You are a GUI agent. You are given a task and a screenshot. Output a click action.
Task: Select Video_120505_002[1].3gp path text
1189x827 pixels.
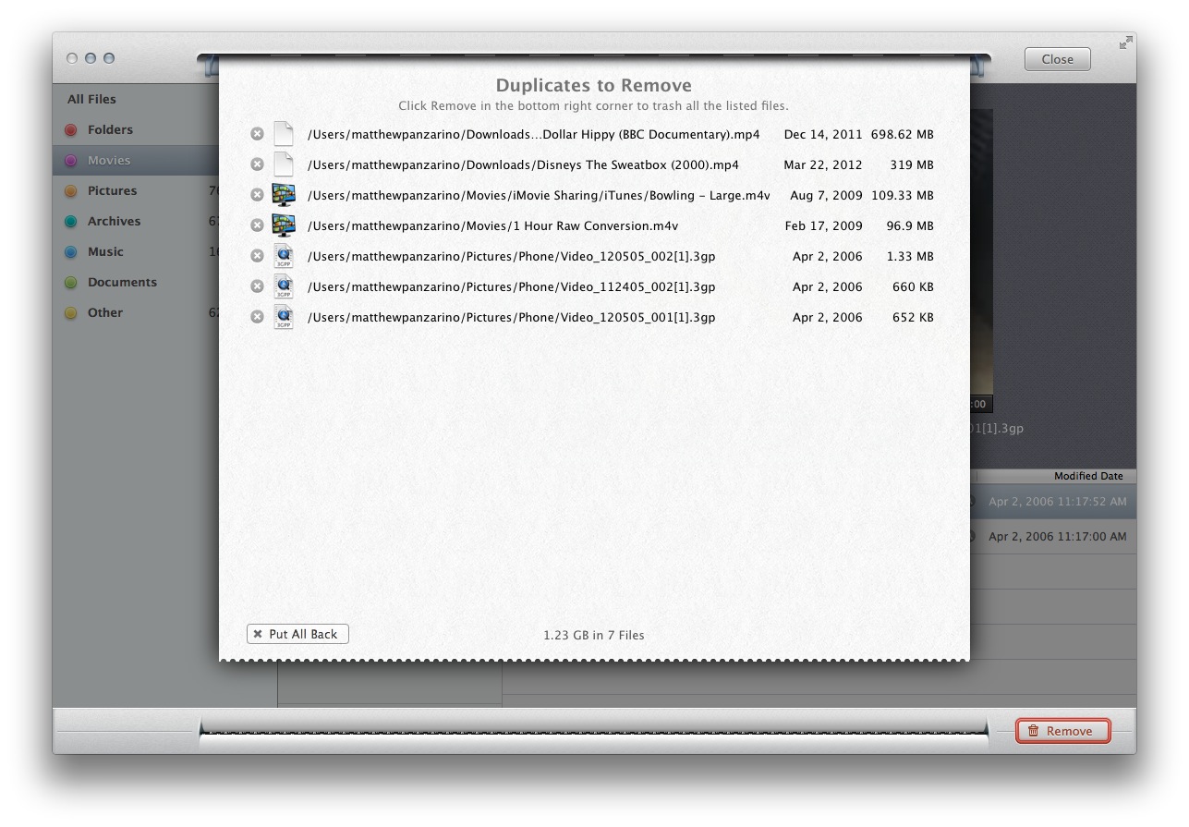pyautogui.click(x=511, y=256)
